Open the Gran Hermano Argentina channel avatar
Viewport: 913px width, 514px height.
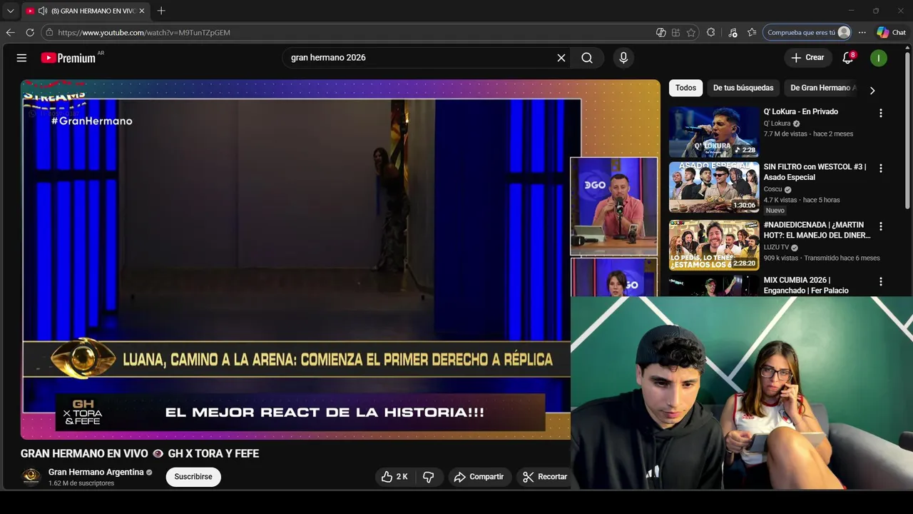(31, 477)
